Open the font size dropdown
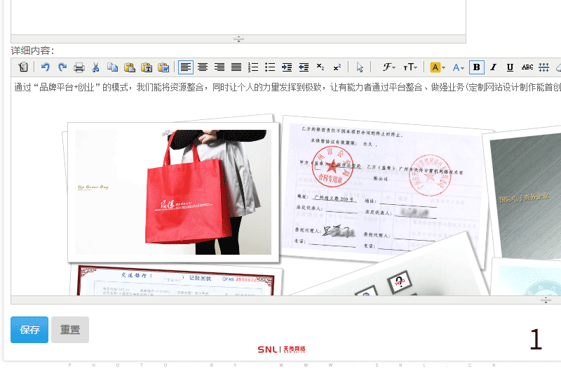The width and height of the screenshot is (561, 374). pyautogui.click(x=410, y=67)
